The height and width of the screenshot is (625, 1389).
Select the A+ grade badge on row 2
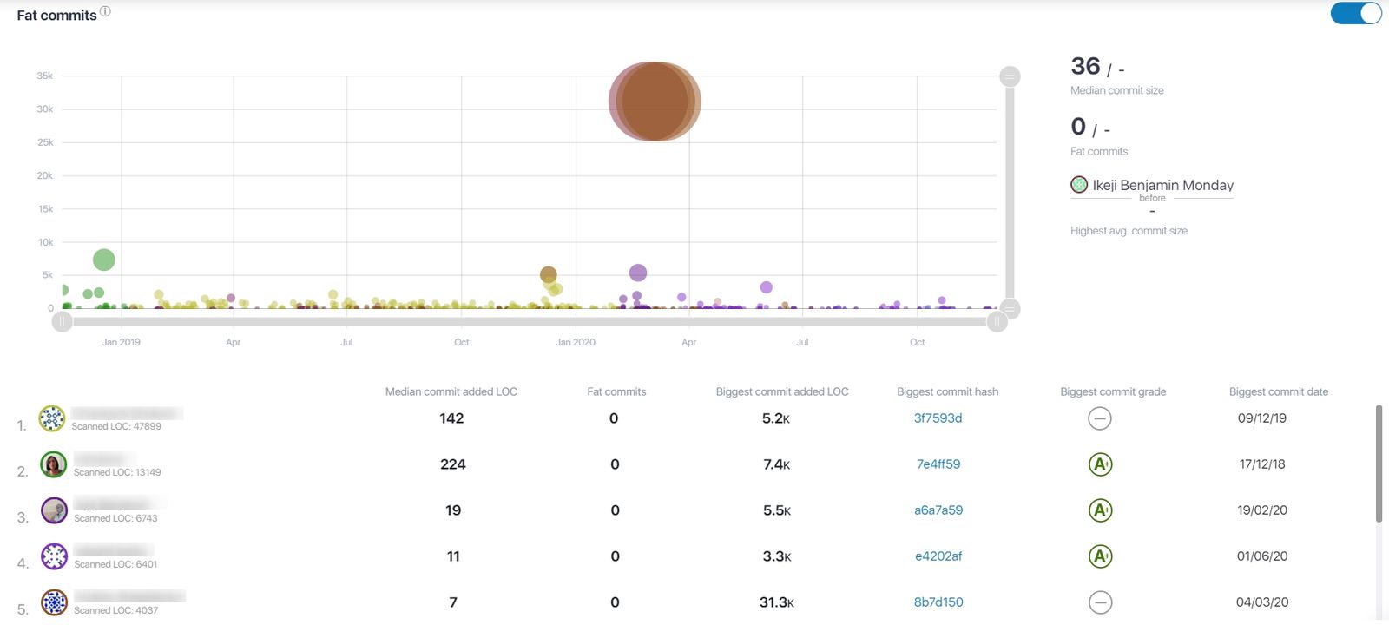1101,464
